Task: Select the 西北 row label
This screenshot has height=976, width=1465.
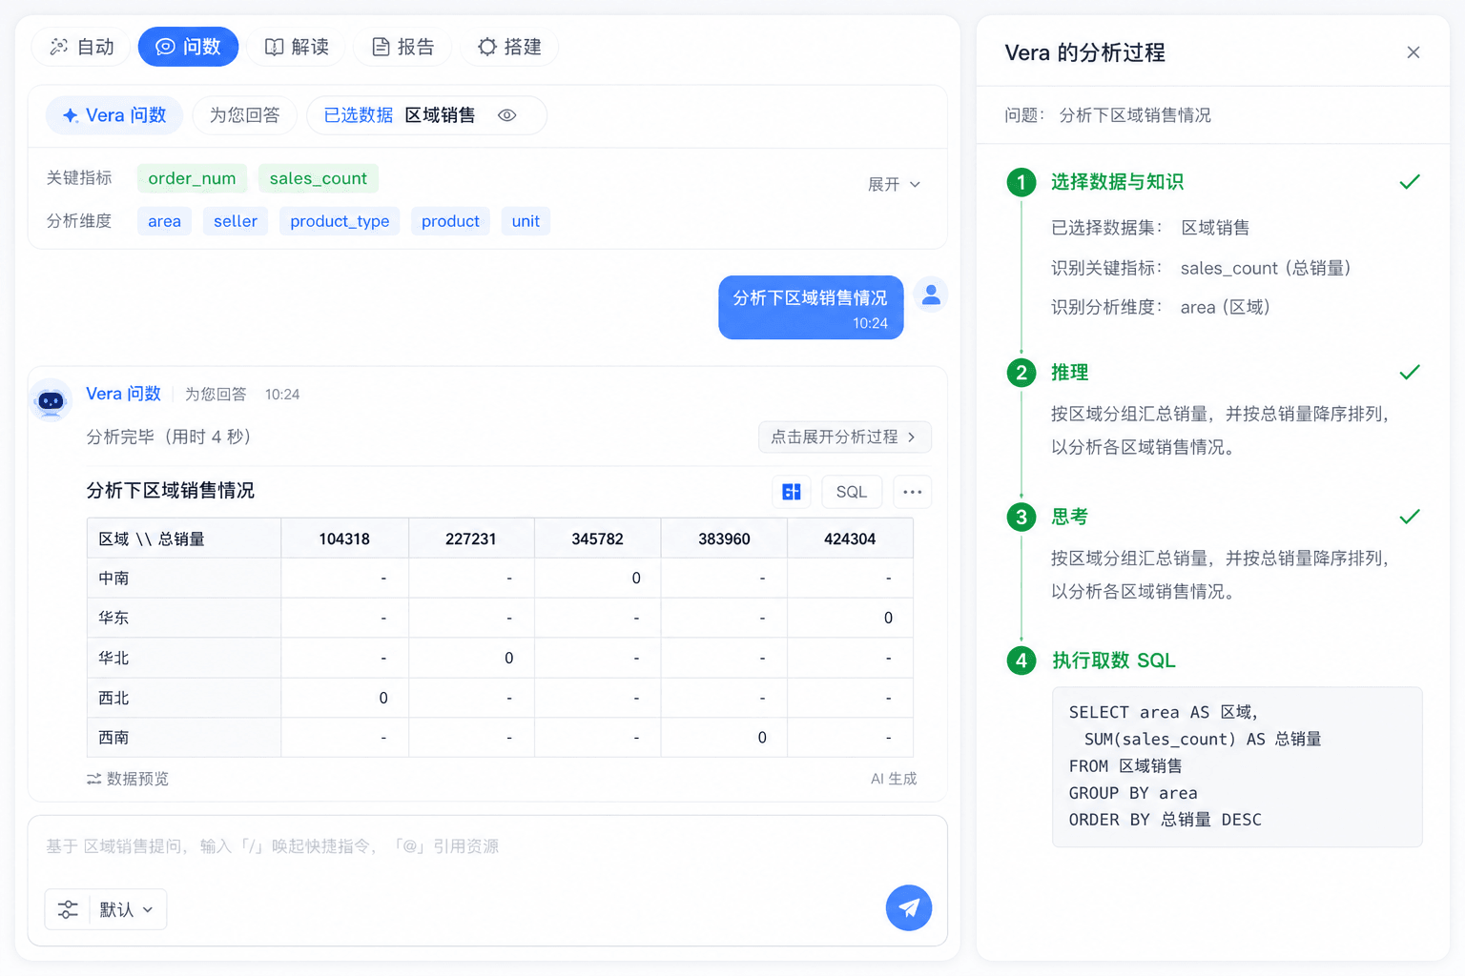Action: [x=113, y=698]
